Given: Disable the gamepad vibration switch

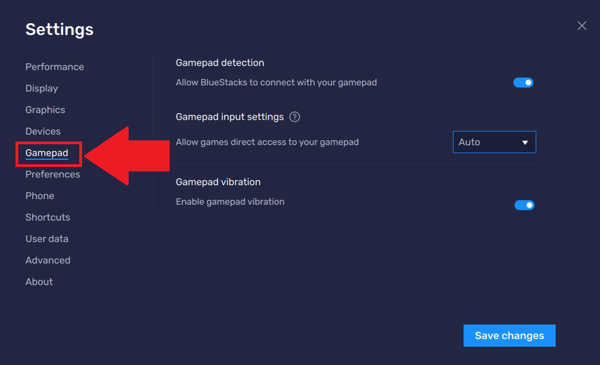Looking at the screenshot, I should (524, 205).
